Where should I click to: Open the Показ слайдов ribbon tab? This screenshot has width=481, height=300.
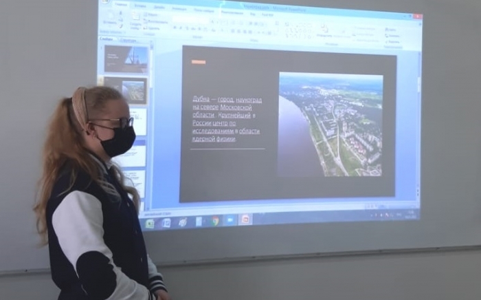203,10
